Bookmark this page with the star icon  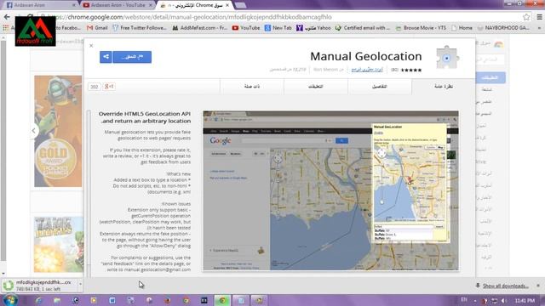pos(526,17)
